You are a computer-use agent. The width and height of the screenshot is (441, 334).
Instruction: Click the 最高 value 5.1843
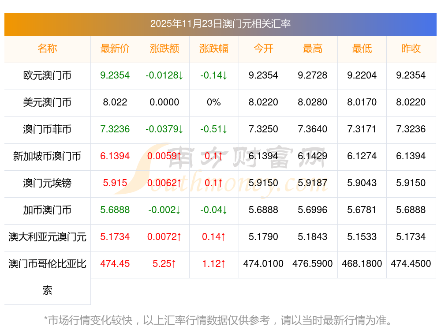pos(313,236)
